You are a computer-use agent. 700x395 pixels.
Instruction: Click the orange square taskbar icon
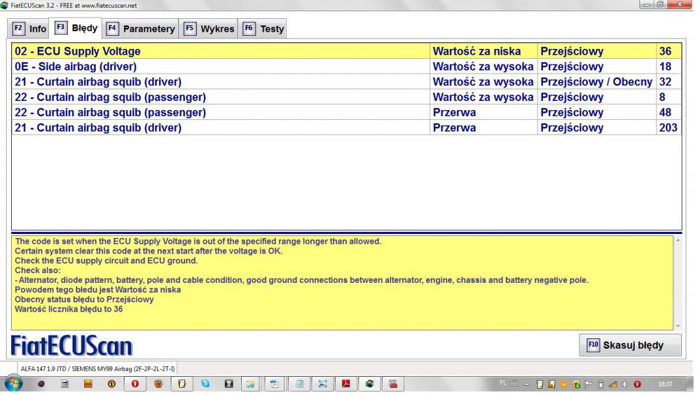pyautogui.click(x=88, y=384)
